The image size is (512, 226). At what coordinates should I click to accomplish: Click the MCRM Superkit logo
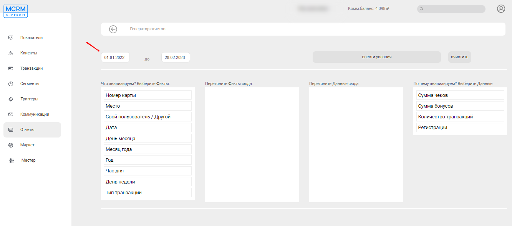pos(16,11)
